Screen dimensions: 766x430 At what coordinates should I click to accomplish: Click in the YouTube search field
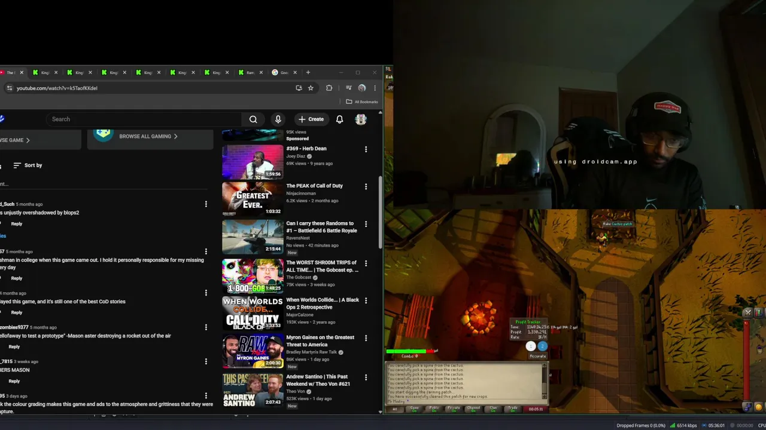(144, 119)
